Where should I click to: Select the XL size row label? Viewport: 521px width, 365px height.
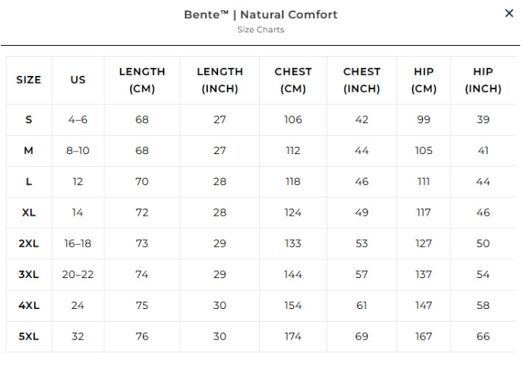28,213
